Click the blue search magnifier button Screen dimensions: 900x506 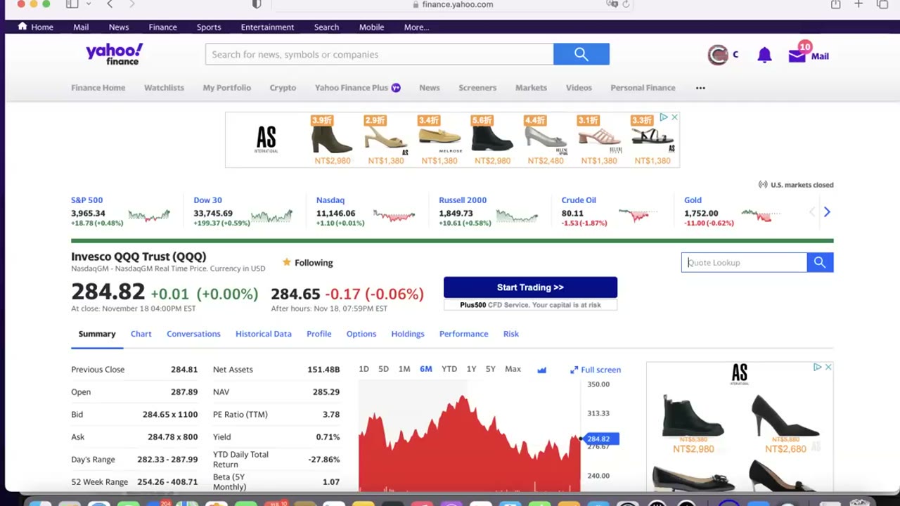pos(581,54)
